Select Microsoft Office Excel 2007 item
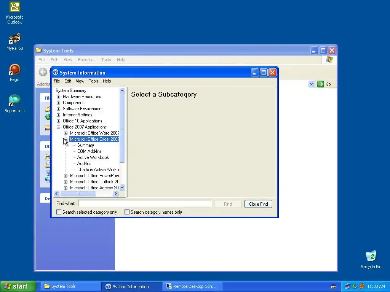Screen dimensions: 390x292 pos(94,139)
